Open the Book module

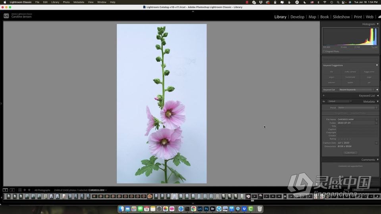324,17
